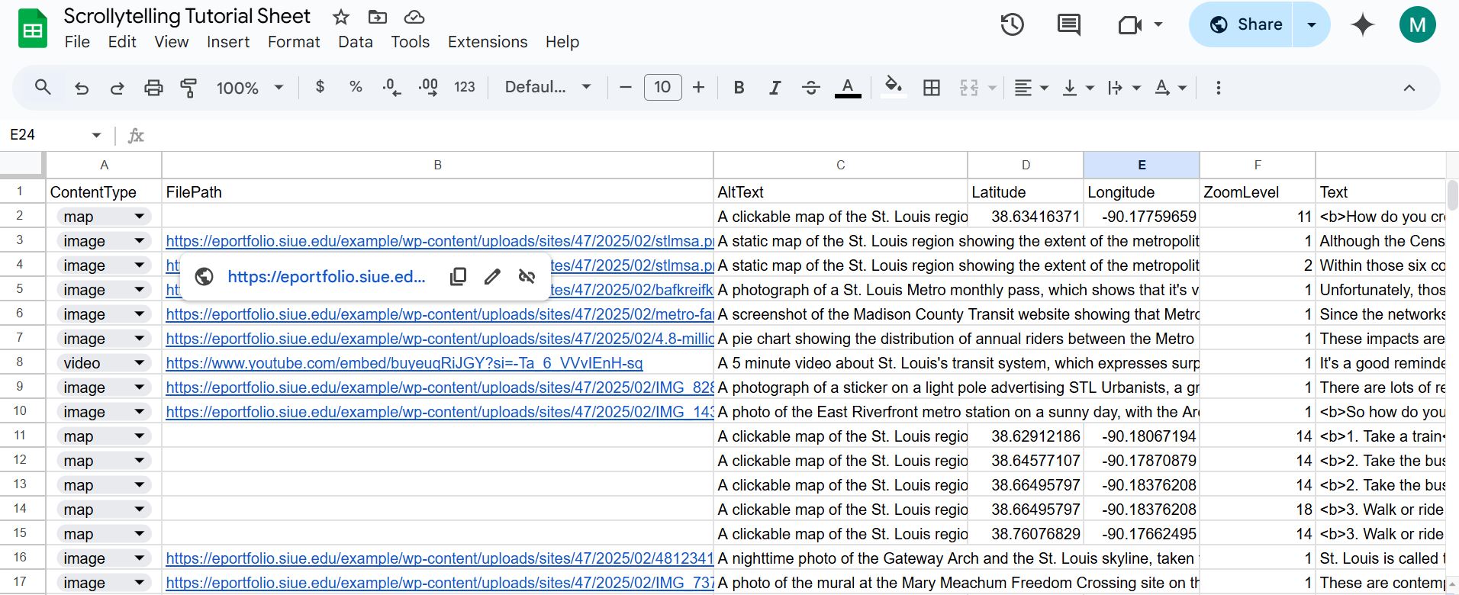1459x595 pixels.
Task: Star the Scrollytelling Tutorial Sheet document
Action: [341, 17]
